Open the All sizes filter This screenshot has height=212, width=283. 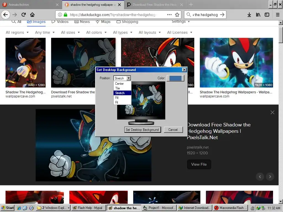point(70,33)
